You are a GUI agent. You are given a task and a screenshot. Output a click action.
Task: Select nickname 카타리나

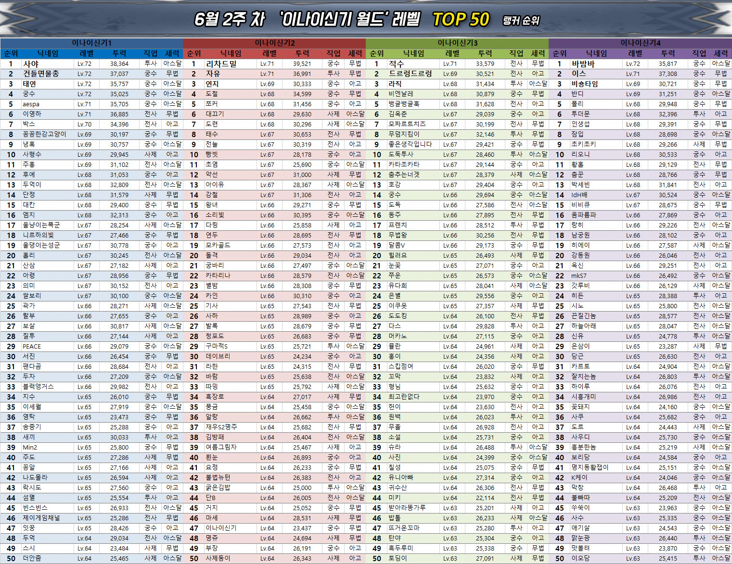click(x=218, y=276)
